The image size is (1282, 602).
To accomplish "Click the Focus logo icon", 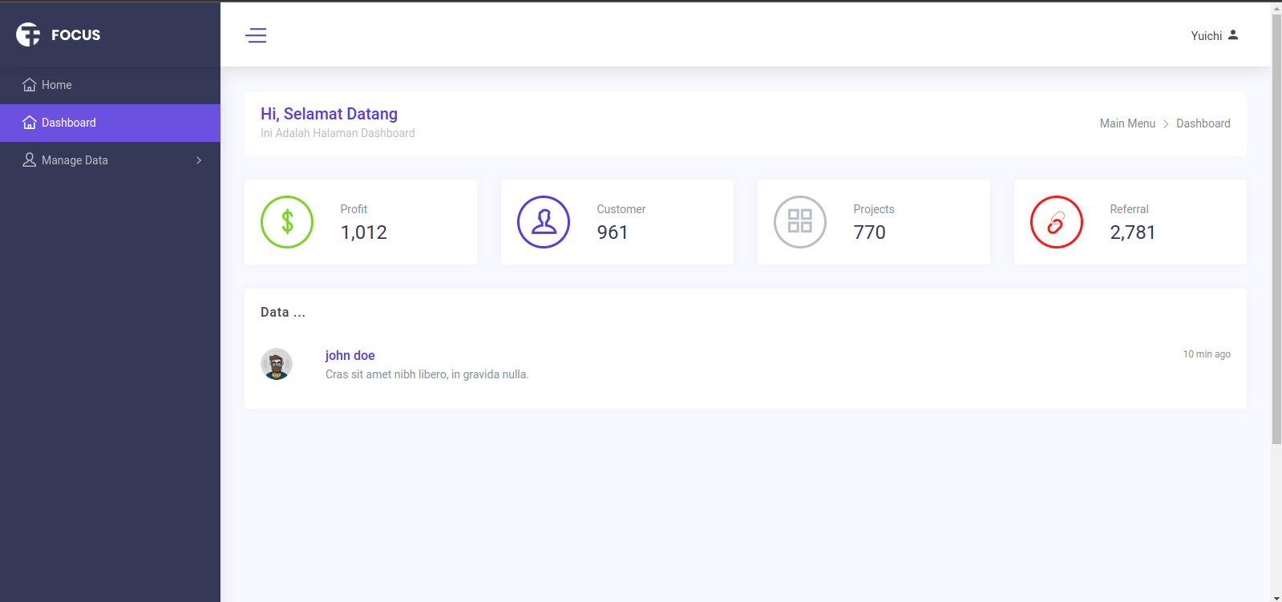I will pyautogui.click(x=28, y=34).
